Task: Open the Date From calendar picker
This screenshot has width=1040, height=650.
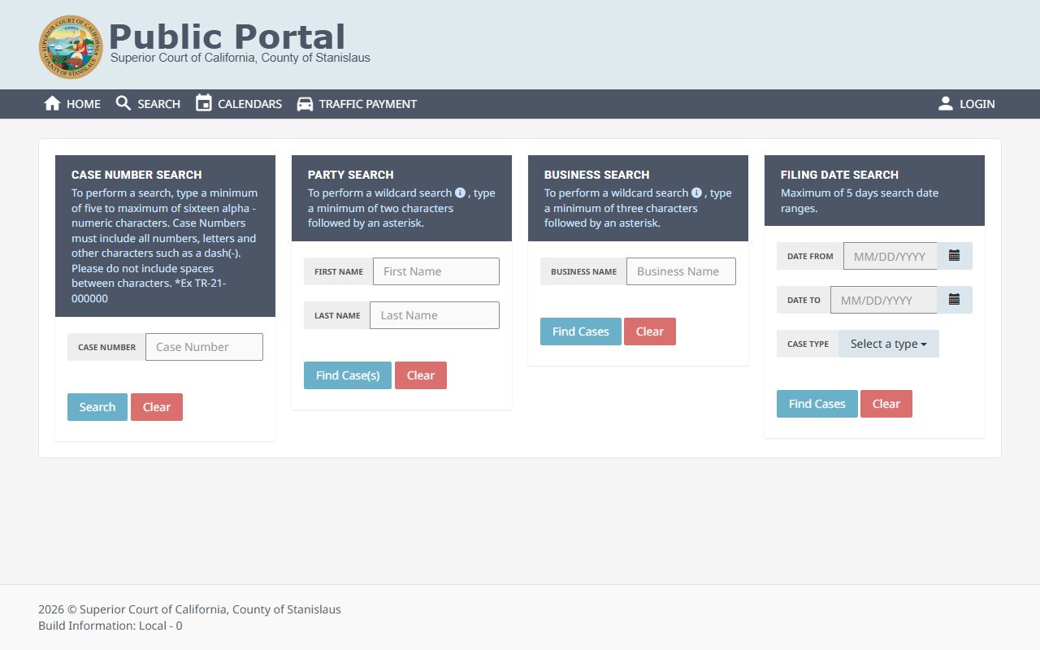Action: [x=955, y=256]
